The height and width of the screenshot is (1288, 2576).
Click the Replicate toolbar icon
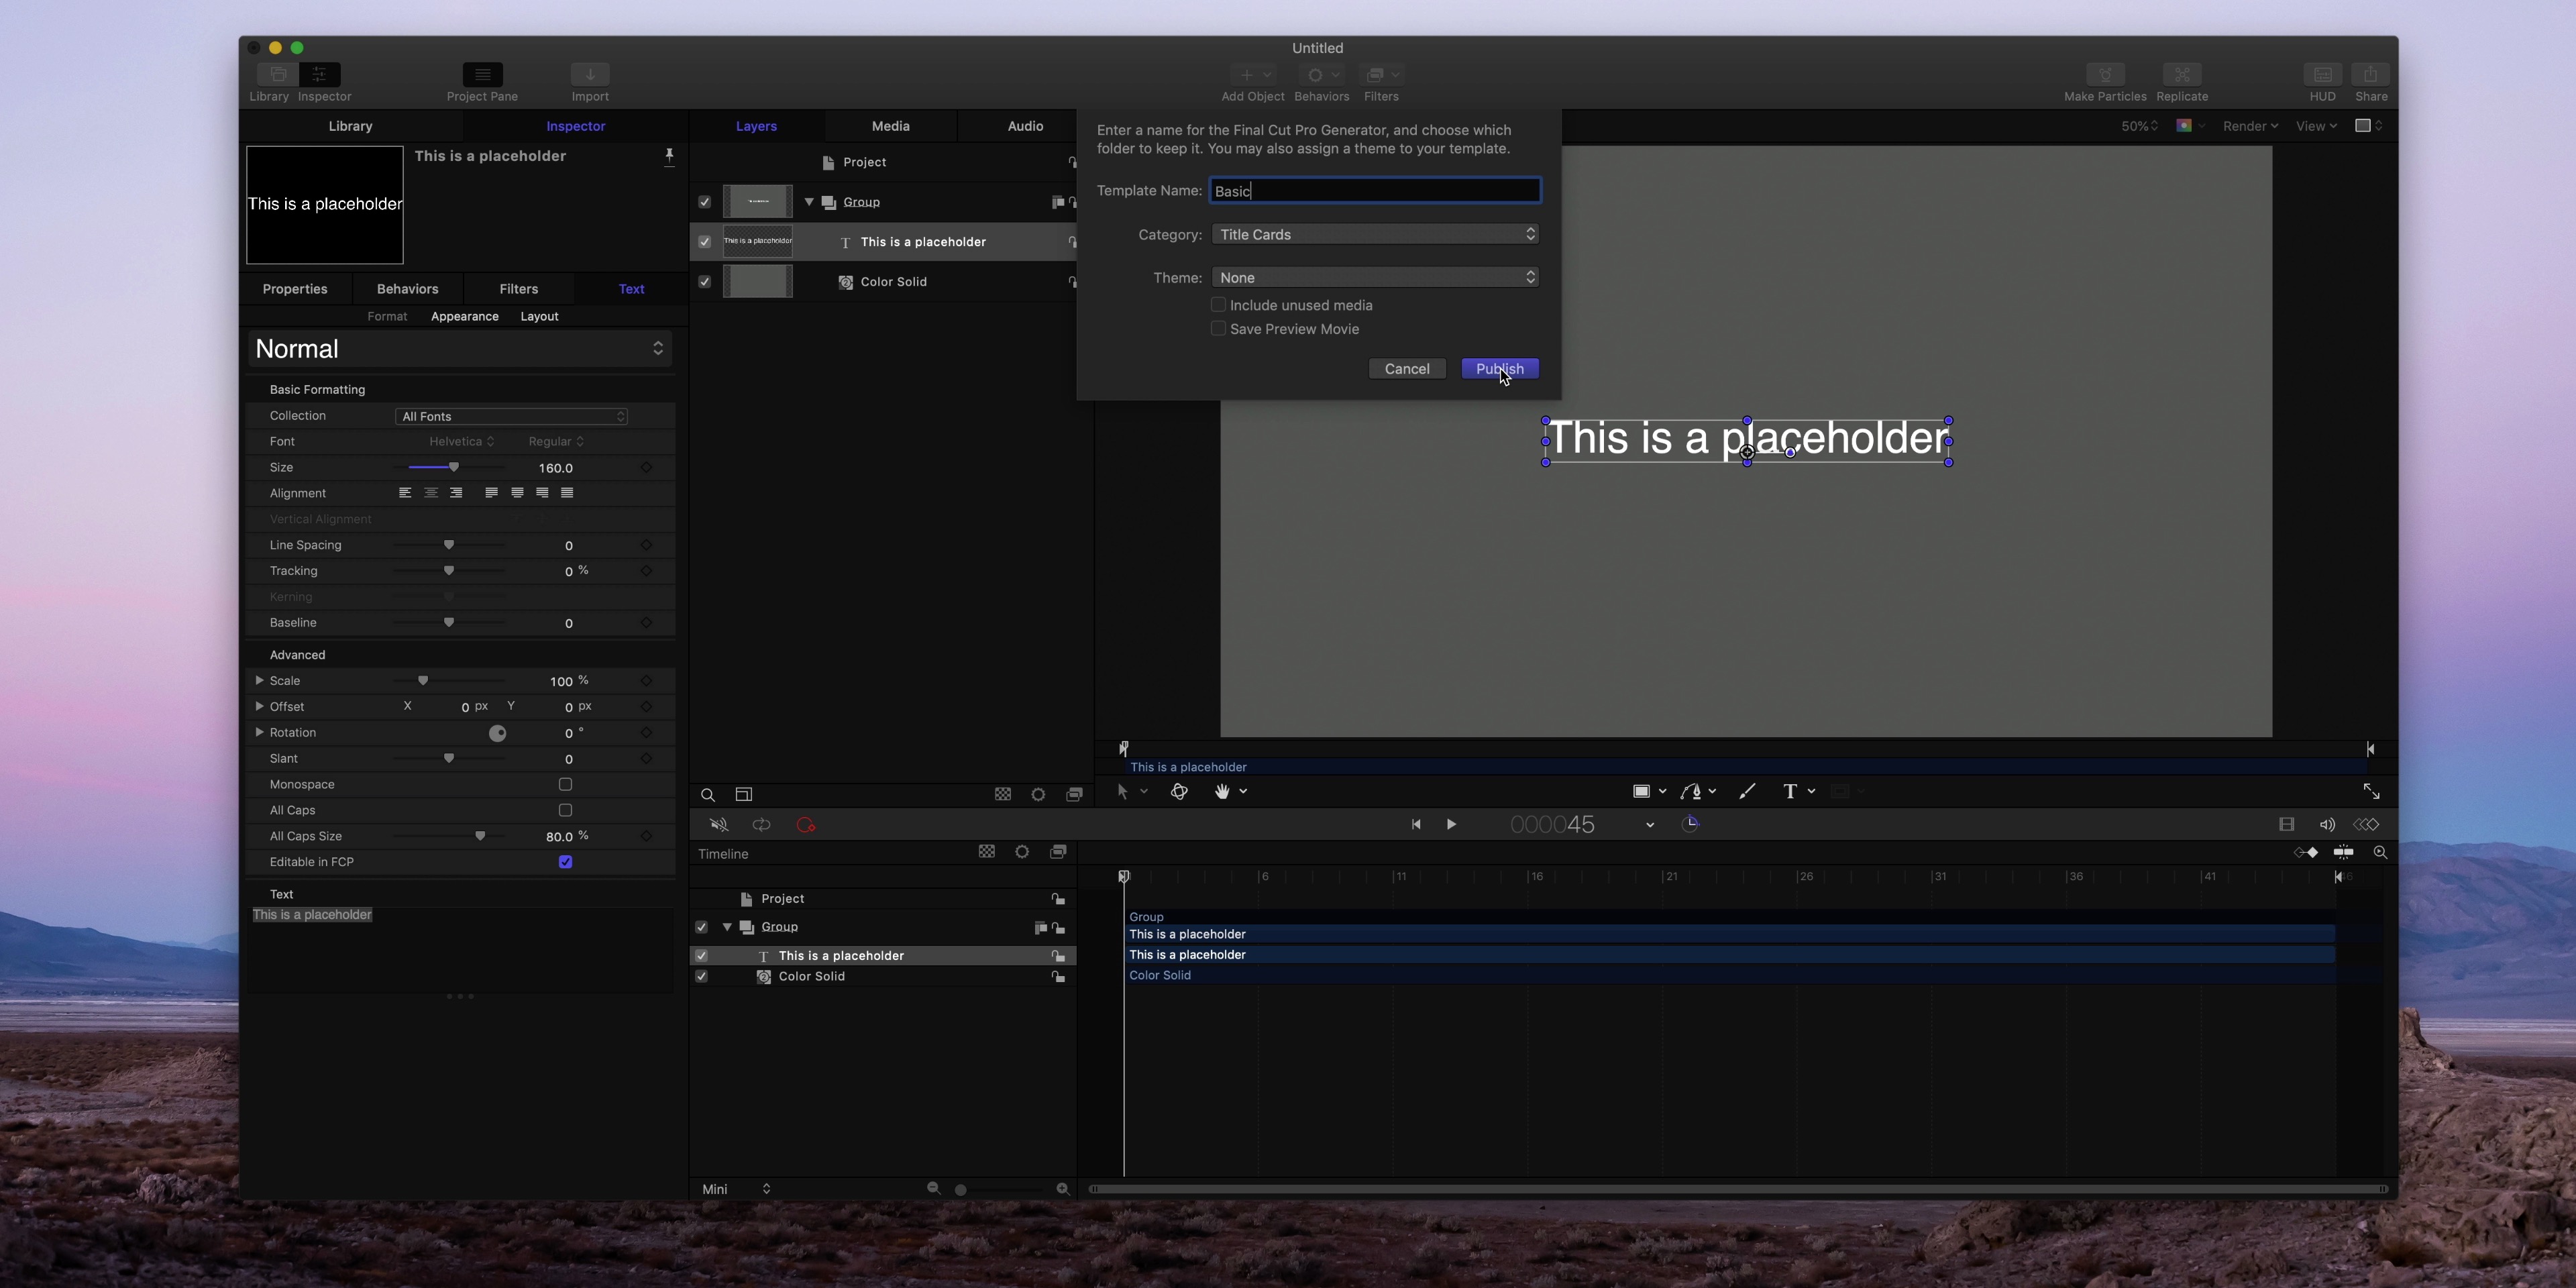(2181, 75)
